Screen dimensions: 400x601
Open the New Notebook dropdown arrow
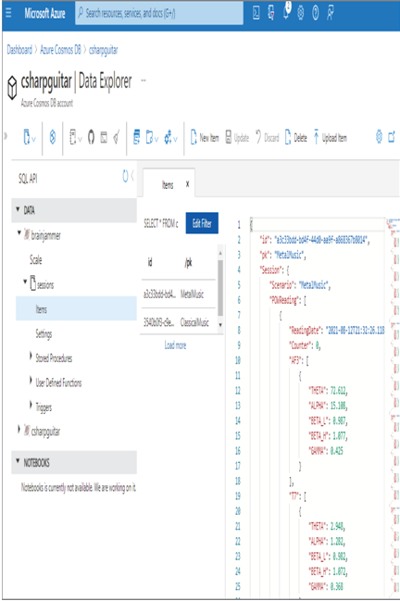80,139
